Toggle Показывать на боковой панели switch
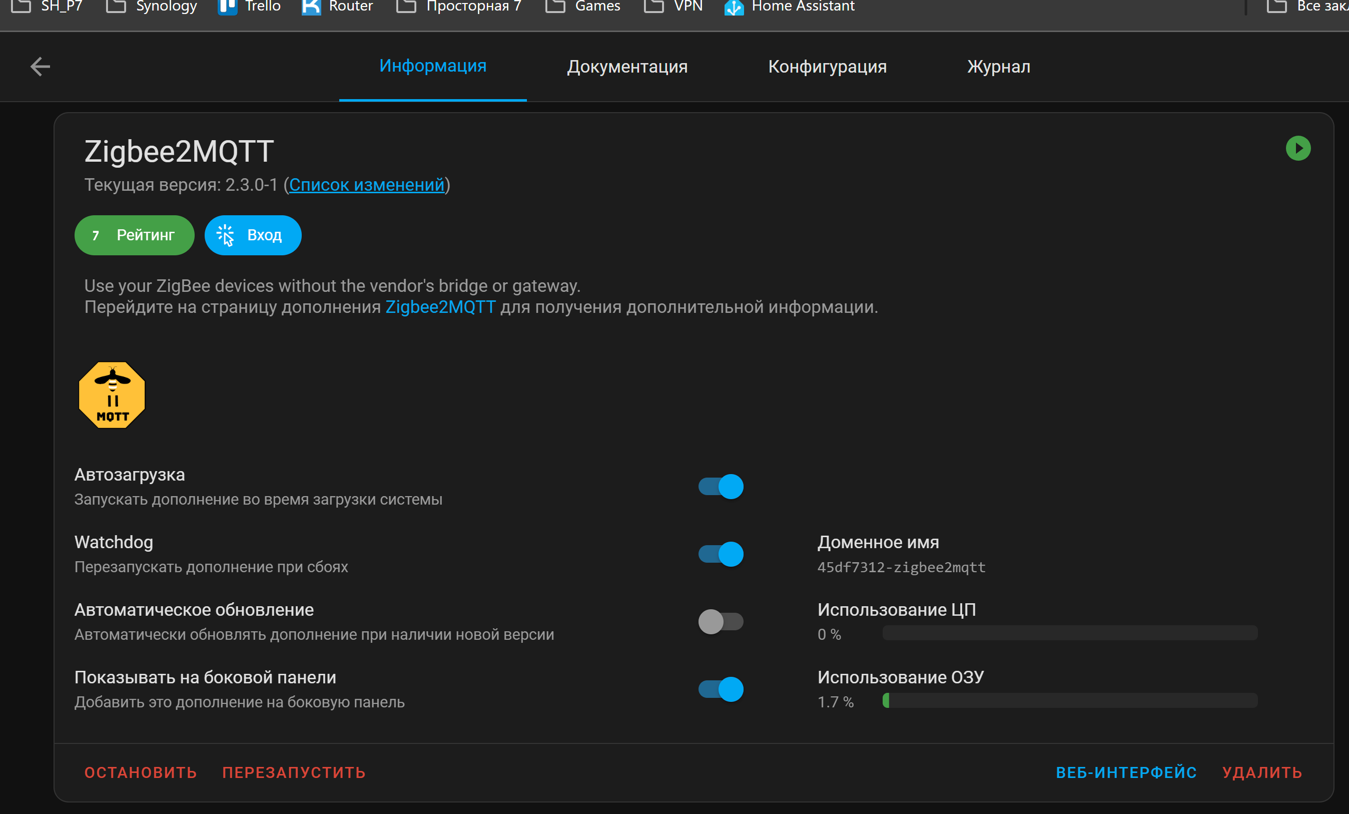This screenshot has height=814, width=1349. point(721,689)
